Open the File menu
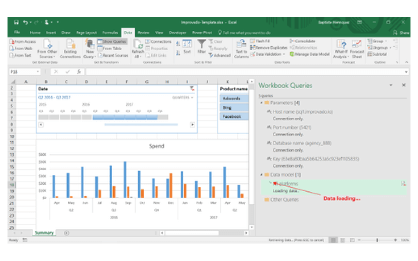Image resolution: width=418 pixels, height=261 pixels. [17, 33]
